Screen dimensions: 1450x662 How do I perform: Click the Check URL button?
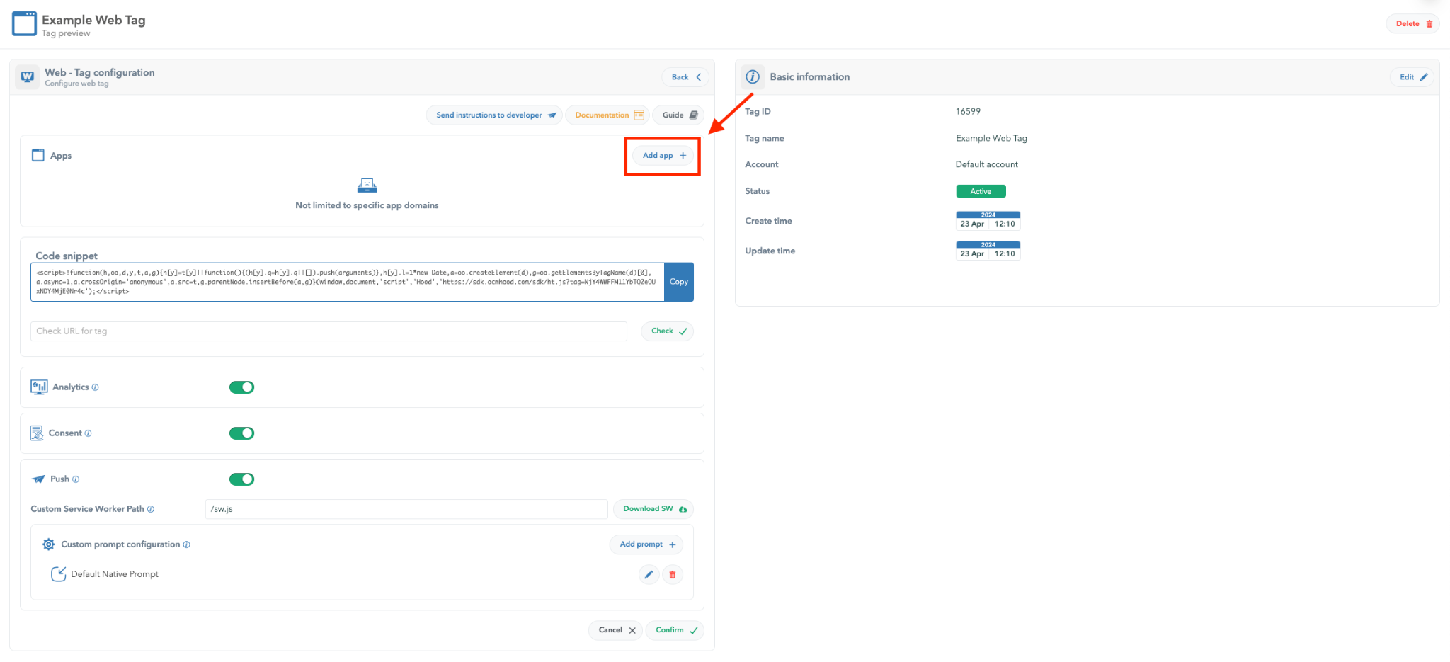(x=668, y=331)
